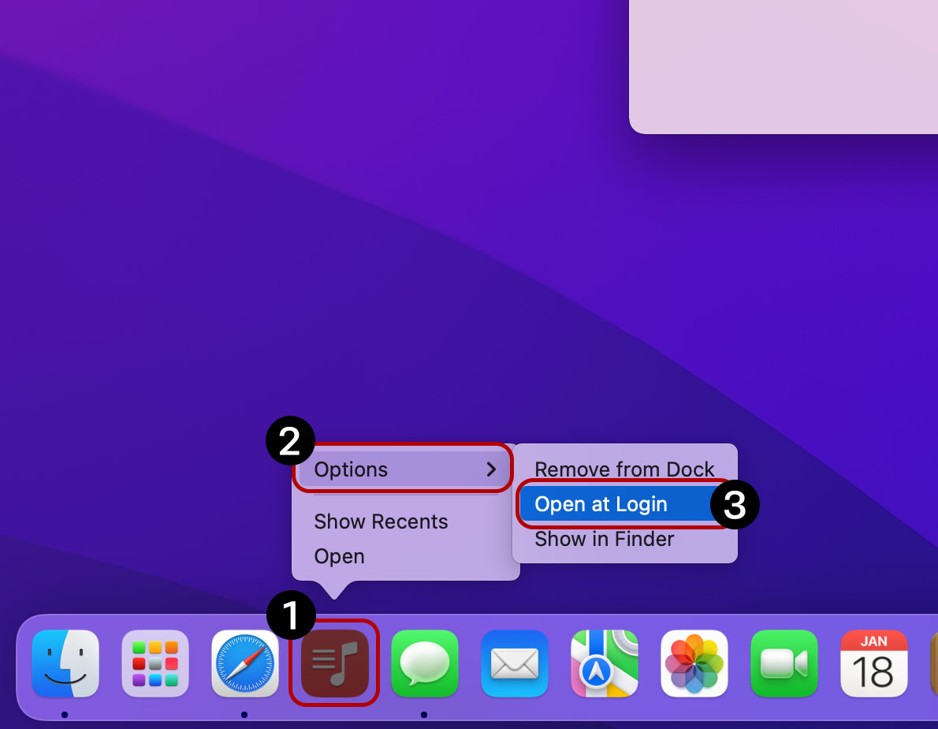Open the Photos app icon
This screenshot has width=938, height=729.
click(694, 663)
